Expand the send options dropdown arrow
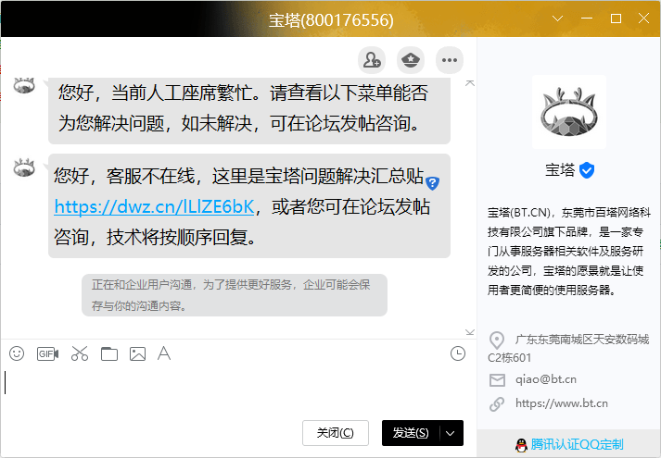The height and width of the screenshot is (458, 661). 451,433
